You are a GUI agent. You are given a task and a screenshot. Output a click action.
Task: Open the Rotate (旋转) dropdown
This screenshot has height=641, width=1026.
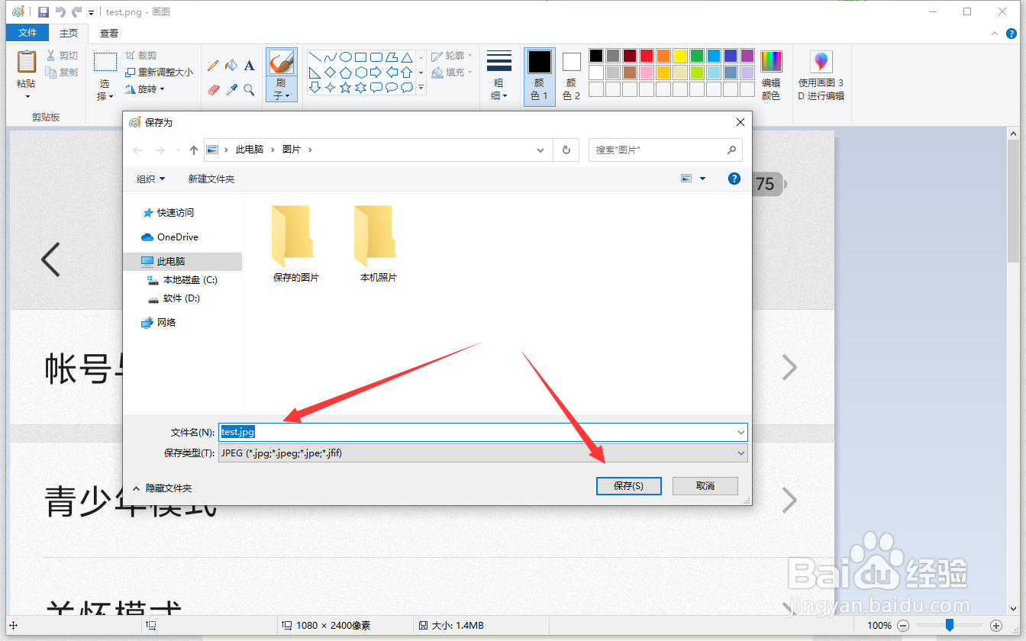pyautogui.click(x=145, y=89)
